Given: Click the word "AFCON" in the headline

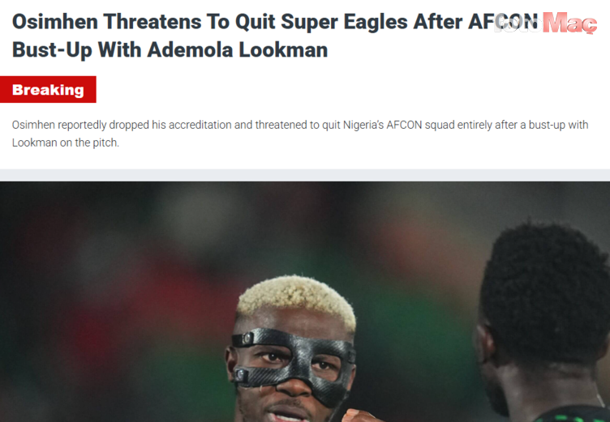Looking at the screenshot, I should tap(503, 21).
